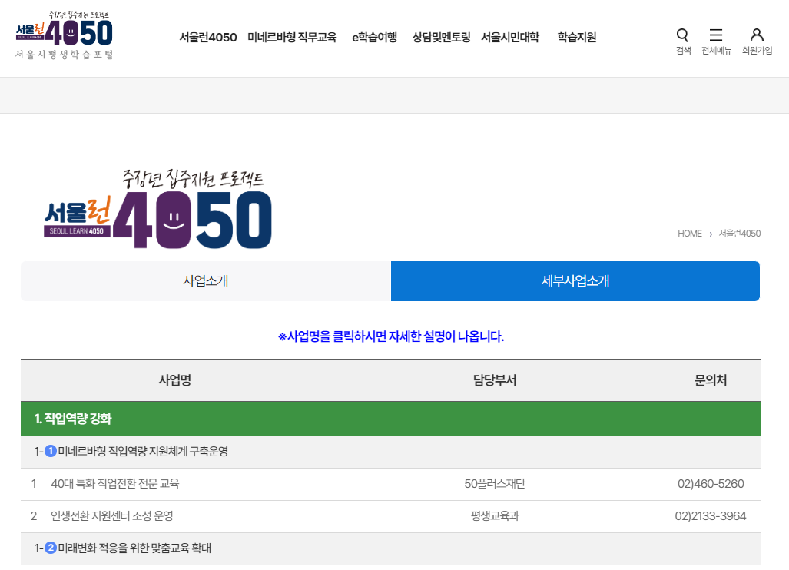789x570 pixels.
Task: Select the 세부사업소개 tab
Action: 575,280
